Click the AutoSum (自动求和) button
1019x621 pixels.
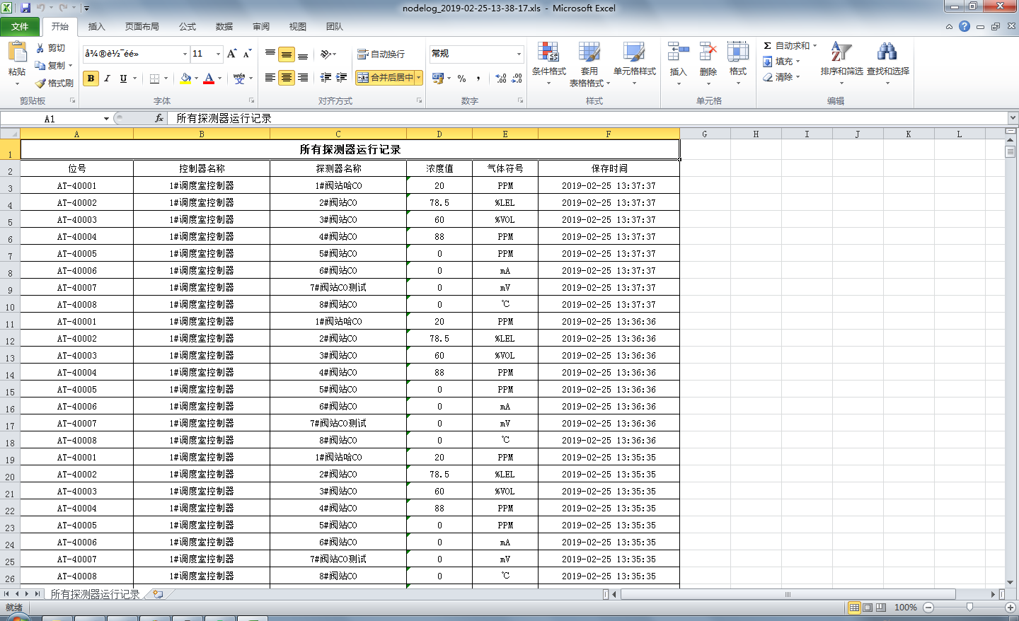(x=786, y=46)
